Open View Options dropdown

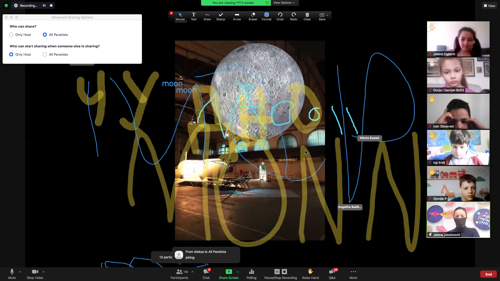284,3
